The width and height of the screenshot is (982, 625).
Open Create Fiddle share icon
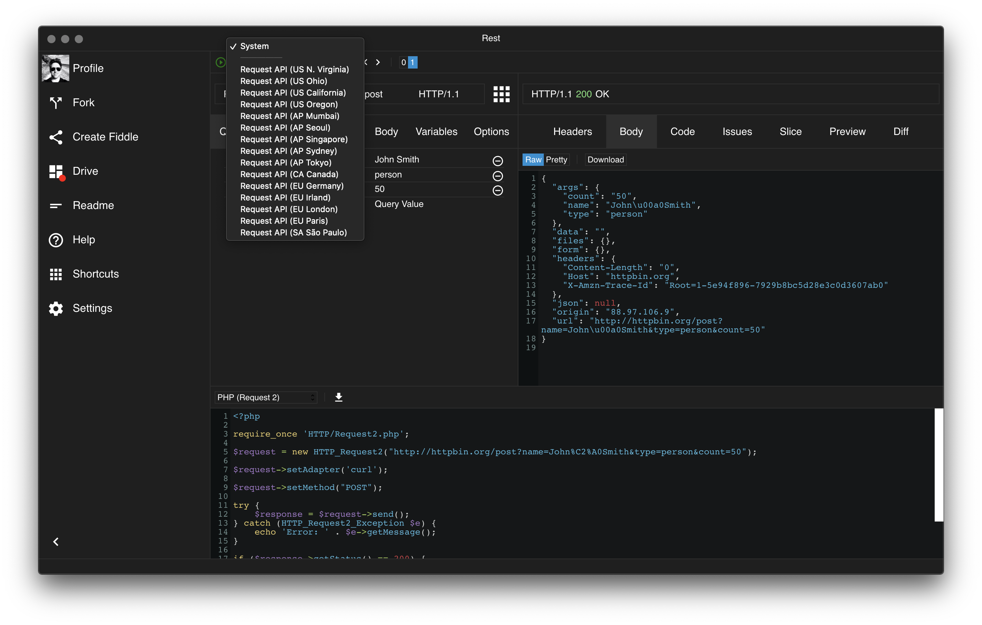(56, 137)
